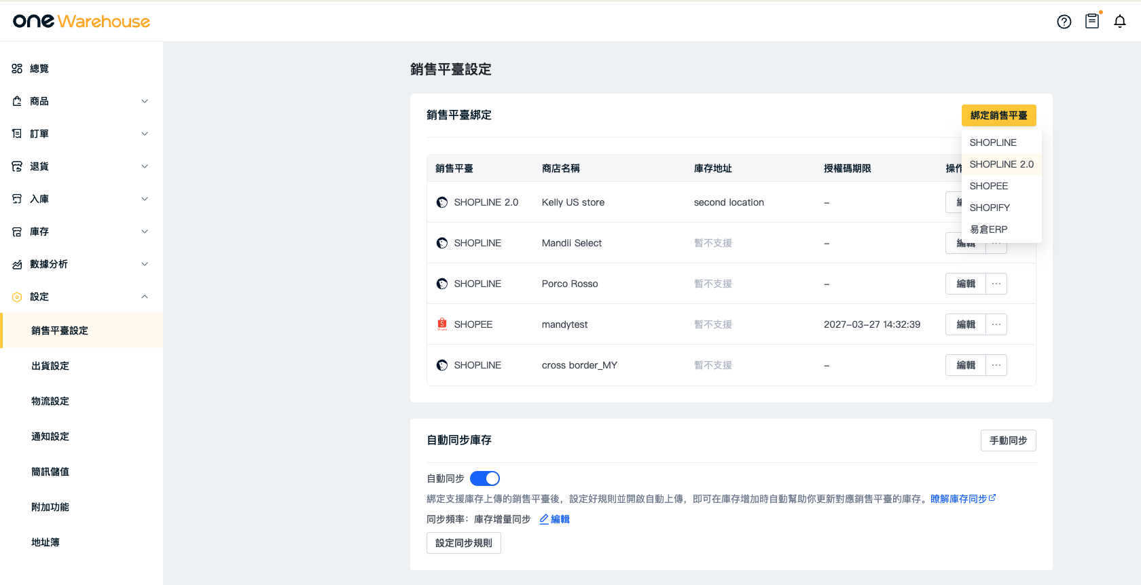
Task: Click the Mandii Select store name
Action: pyautogui.click(x=572, y=243)
